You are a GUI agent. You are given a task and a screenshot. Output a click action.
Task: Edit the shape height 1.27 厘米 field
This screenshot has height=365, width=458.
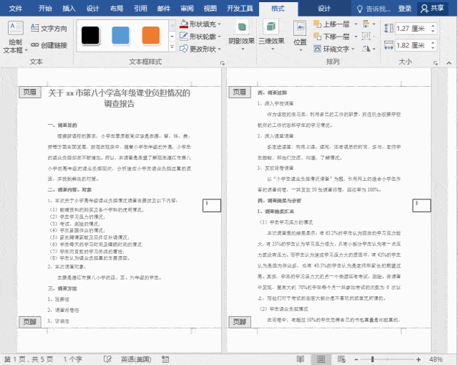pyautogui.click(x=412, y=29)
